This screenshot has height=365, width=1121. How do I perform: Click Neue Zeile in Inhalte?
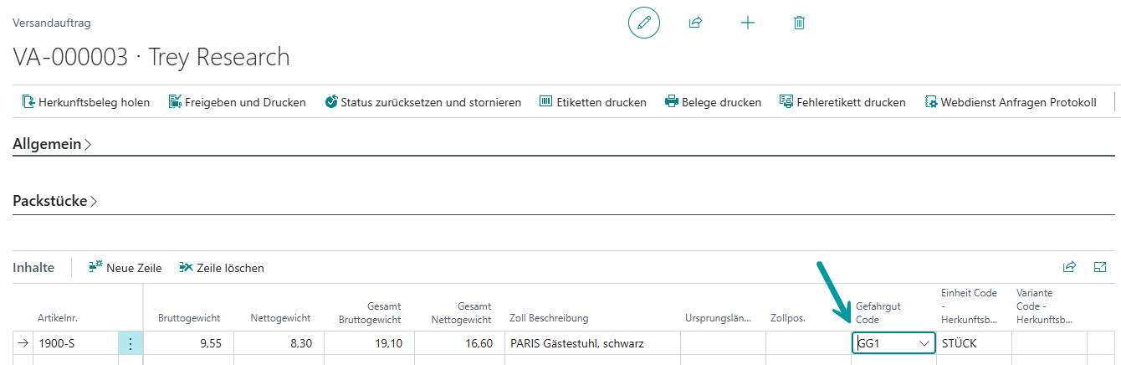(x=125, y=268)
